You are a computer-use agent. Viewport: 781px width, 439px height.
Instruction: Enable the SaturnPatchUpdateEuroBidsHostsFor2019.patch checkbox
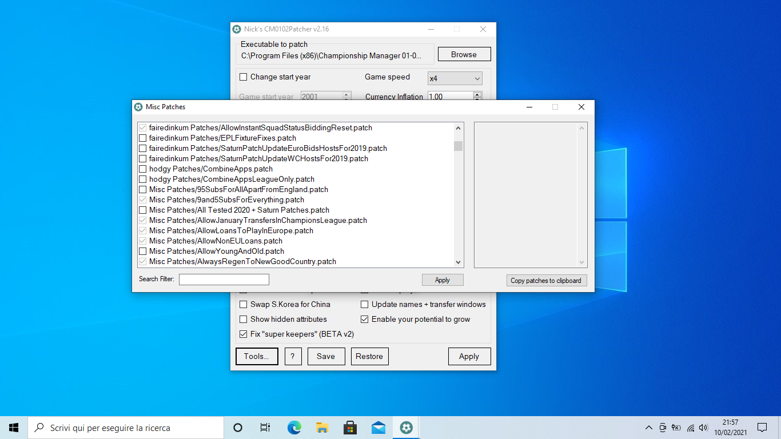(x=143, y=148)
